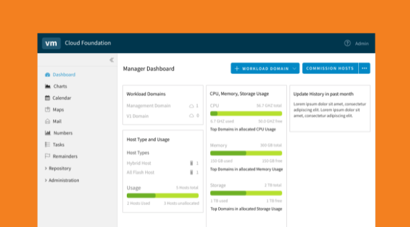
Task: Open Workload Domain dropdown arrow
Action: pyautogui.click(x=295, y=69)
